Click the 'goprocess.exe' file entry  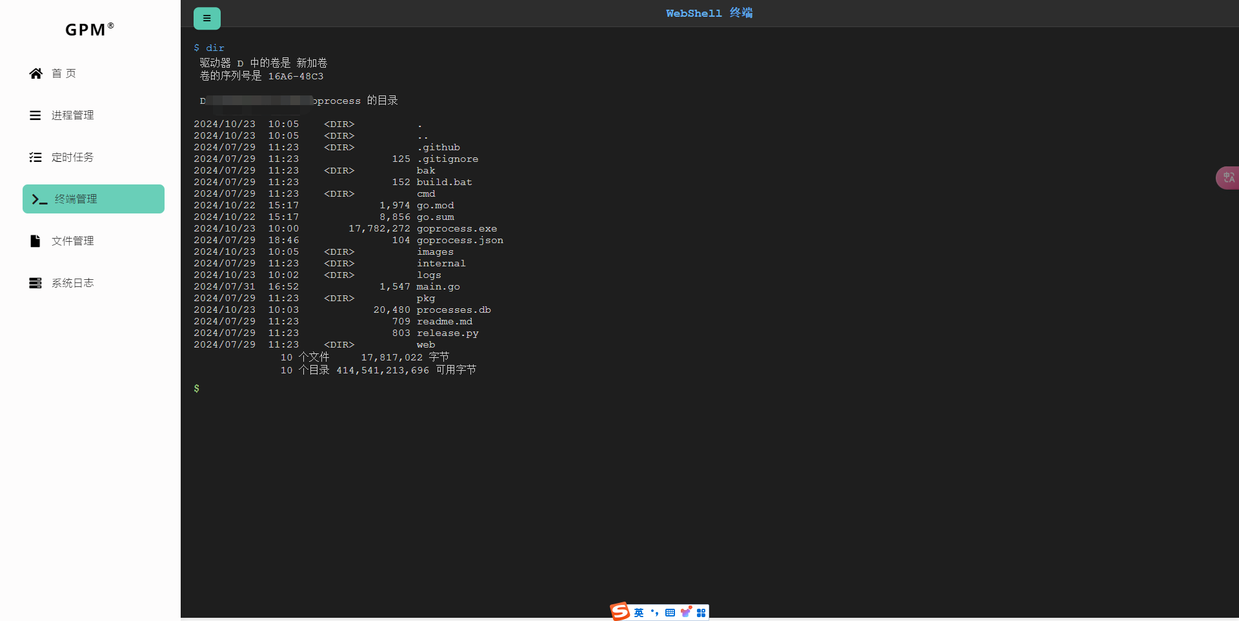pos(457,229)
